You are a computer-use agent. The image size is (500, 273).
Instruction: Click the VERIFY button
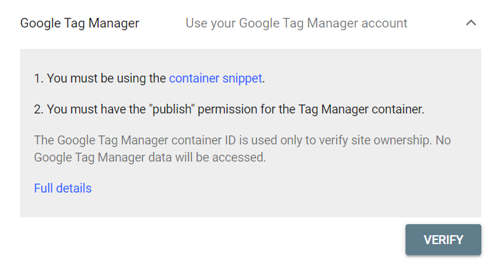[443, 239]
